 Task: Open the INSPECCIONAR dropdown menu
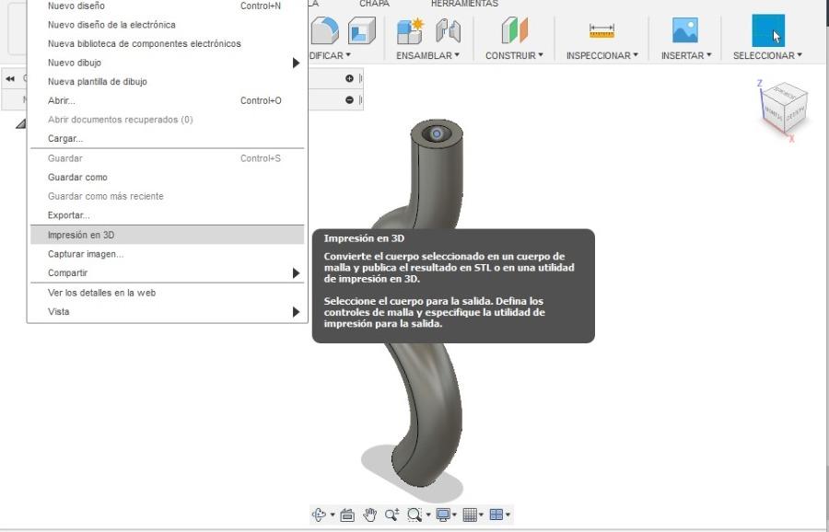pos(602,55)
